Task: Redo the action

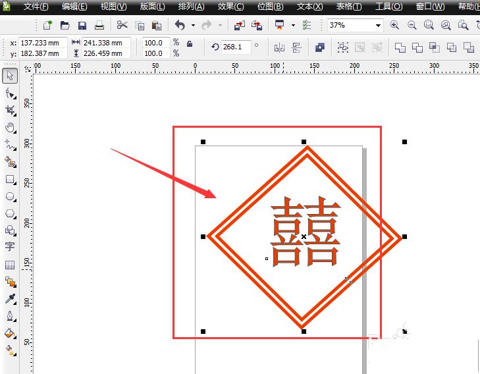Action: click(207, 25)
